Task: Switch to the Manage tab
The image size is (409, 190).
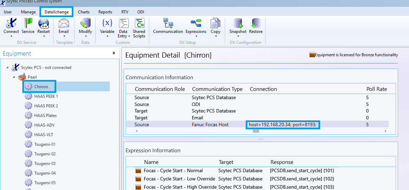Action: pos(28,12)
